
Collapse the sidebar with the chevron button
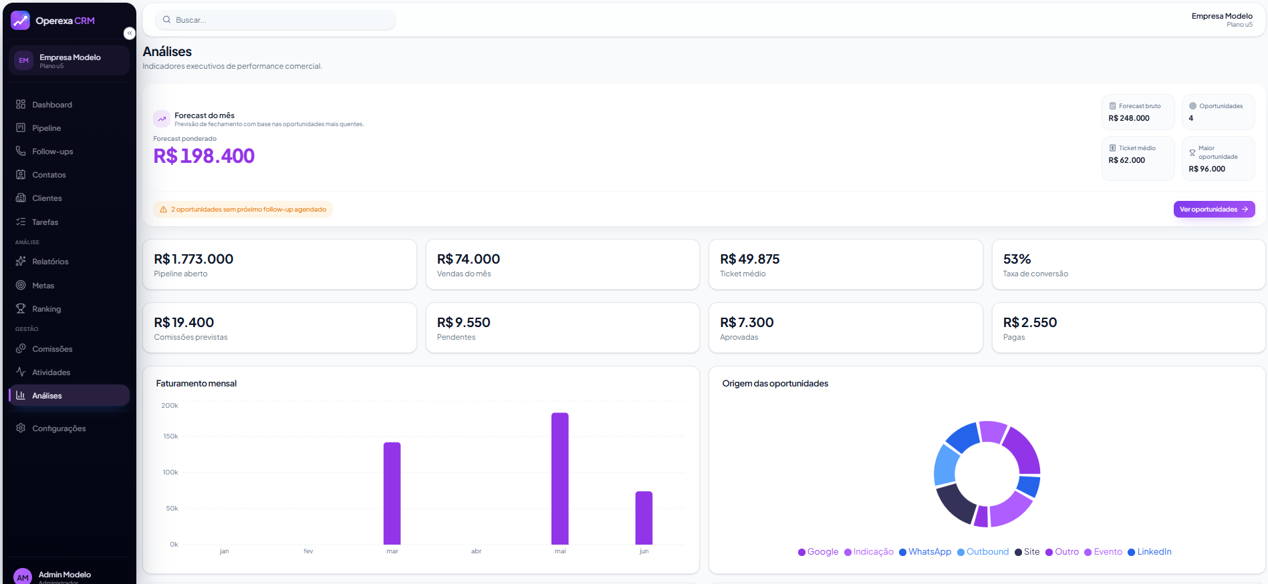point(130,33)
